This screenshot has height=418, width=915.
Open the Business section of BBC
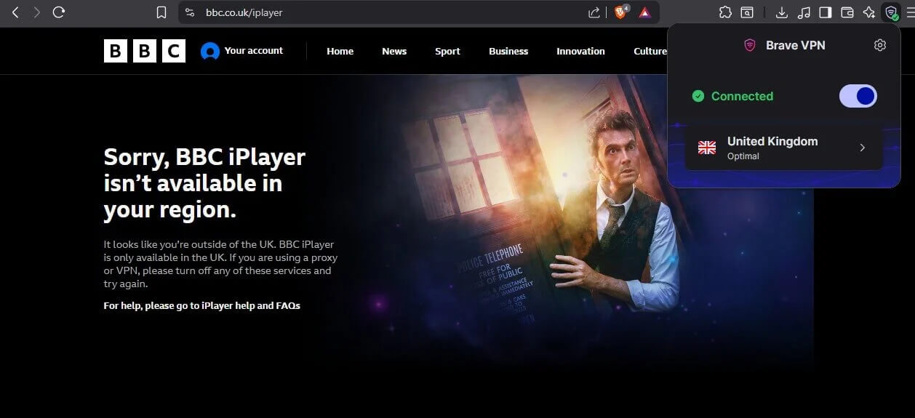click(508, 51)
